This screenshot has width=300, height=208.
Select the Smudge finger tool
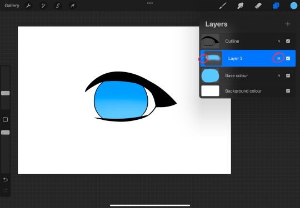coord(241,6)
